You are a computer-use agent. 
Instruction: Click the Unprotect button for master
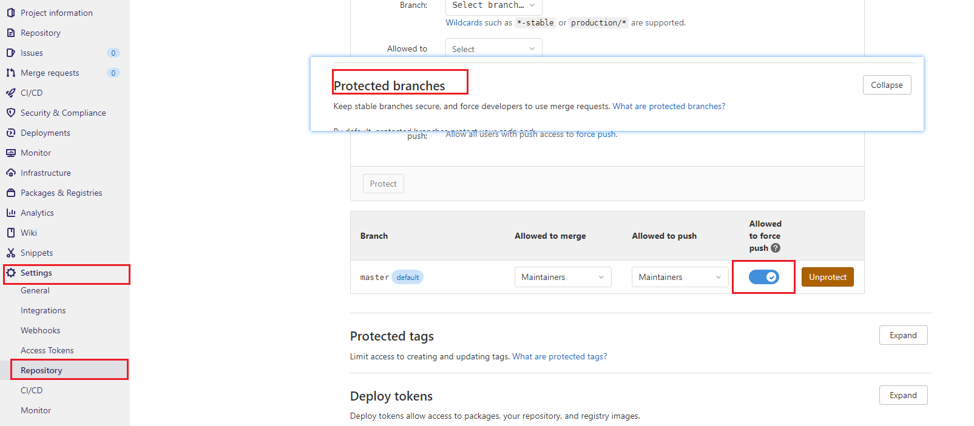pos(827,277)
